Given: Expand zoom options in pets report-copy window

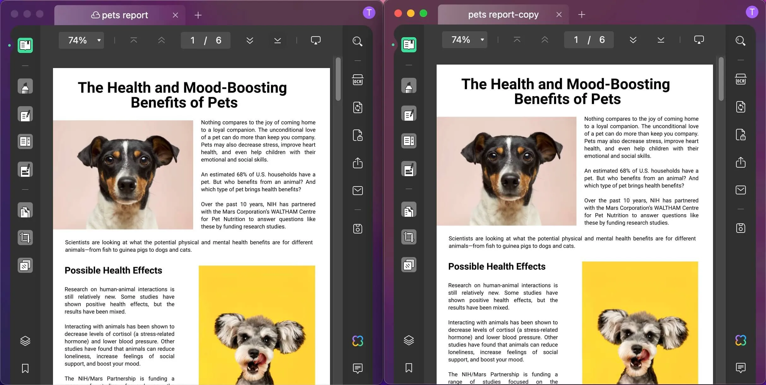Looking at the screenshot, I should coord(464,40).
